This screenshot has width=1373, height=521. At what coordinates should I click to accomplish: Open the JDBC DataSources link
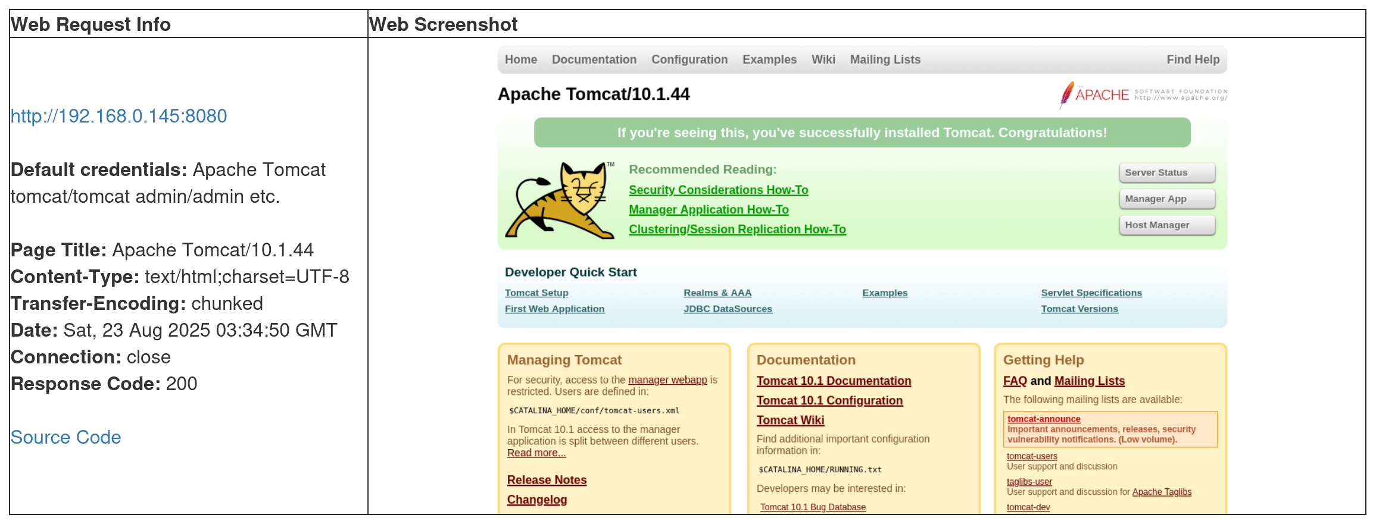(728, 309)
